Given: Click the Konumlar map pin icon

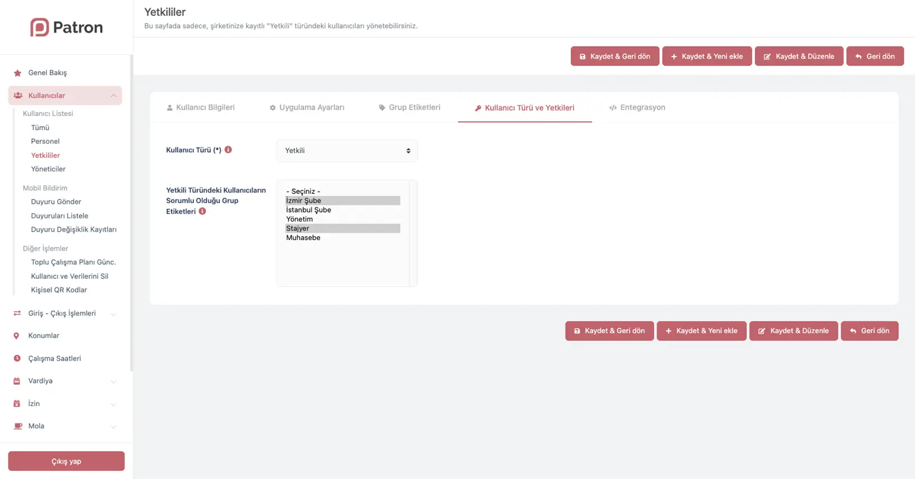Looking at the screenshot, I should (17, 336).
